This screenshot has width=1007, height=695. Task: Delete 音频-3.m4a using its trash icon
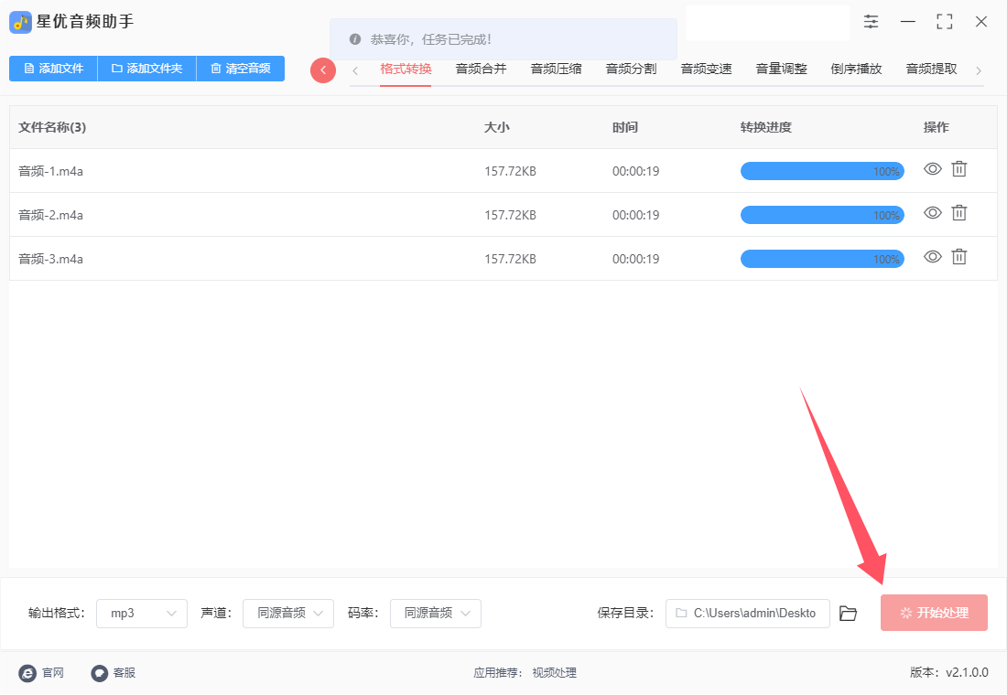coord(958,257)
